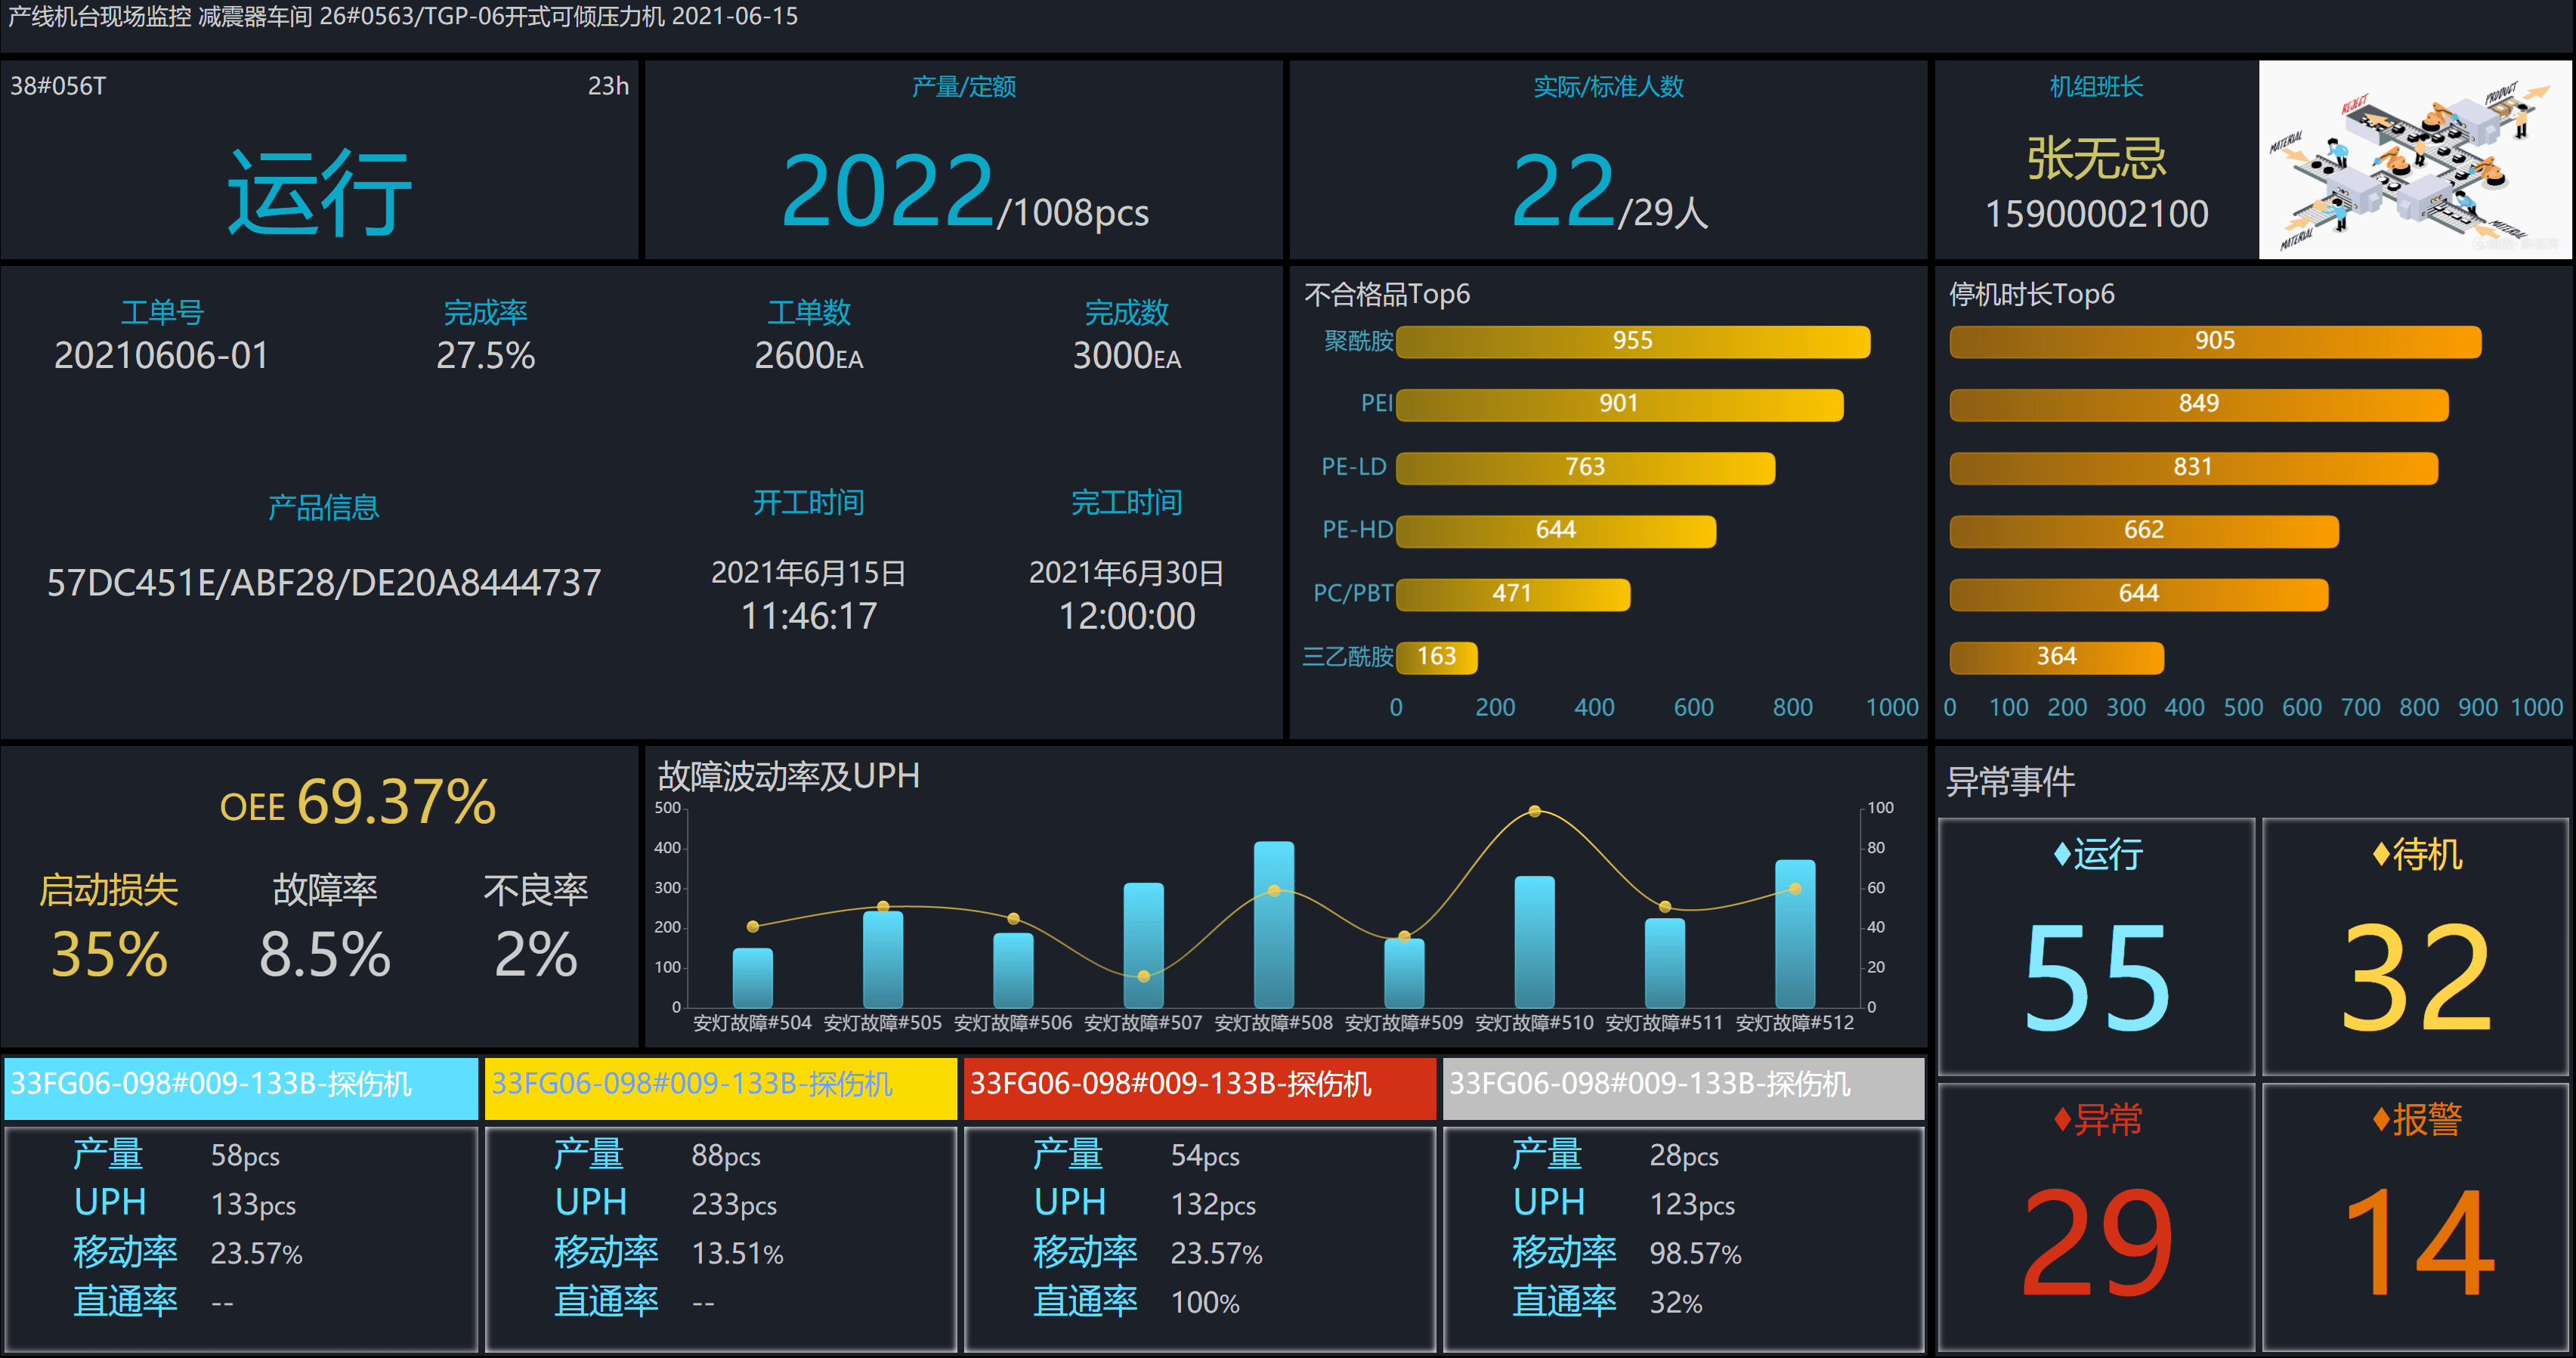This screenshot has height=1358, width=2576.
Task: Click the headcount value 22/29人
Action: click(1609, 192)
